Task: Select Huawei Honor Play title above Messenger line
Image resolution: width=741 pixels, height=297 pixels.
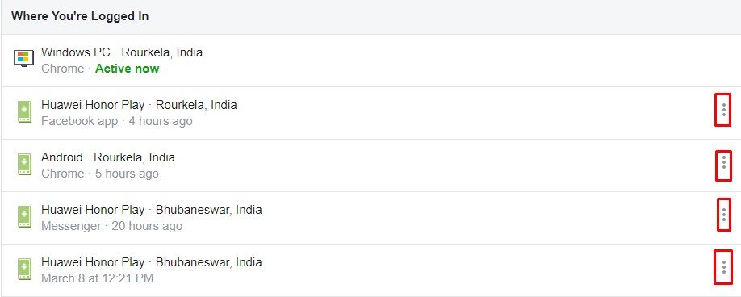Action: click(151, 210)
